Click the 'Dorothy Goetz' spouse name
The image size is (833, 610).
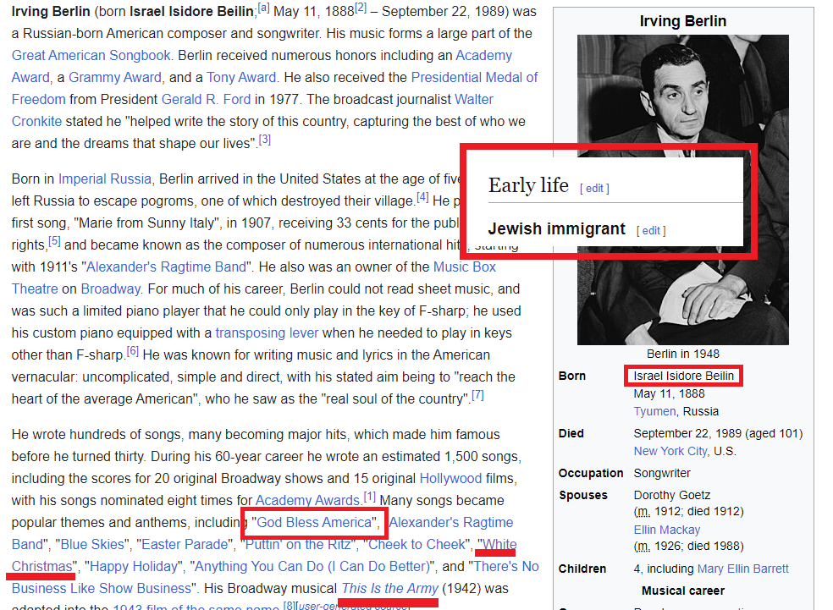(671, 495)
